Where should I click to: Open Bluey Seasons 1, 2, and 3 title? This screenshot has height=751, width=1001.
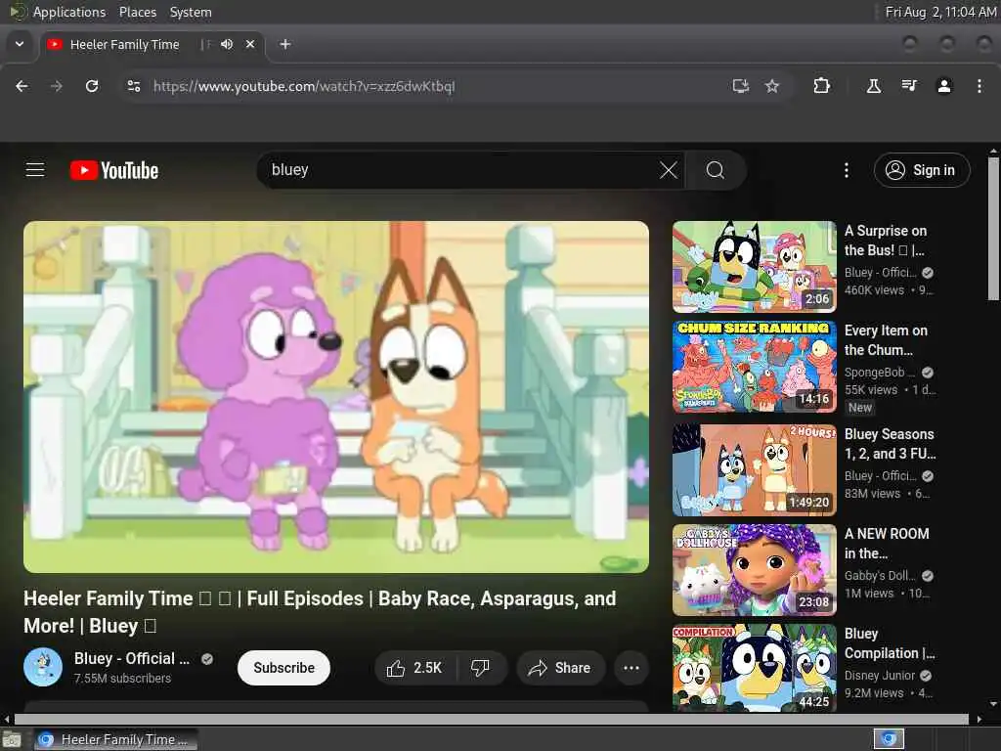890,444
